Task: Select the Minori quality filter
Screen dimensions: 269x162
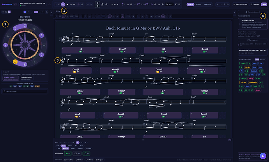Action: (x=73, y=148)
